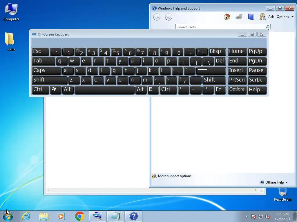Toggle the left Alt key

(x=68, y=90)
